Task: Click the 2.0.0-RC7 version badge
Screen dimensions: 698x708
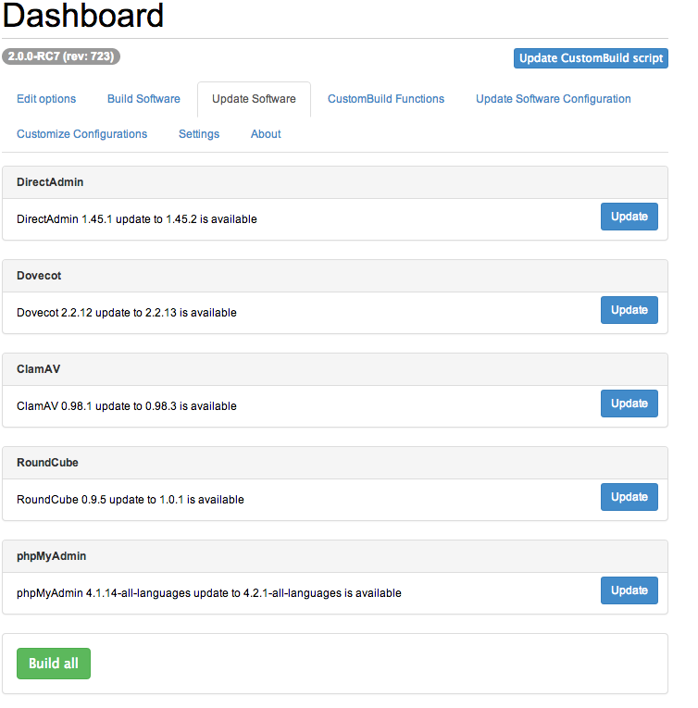Action: [61, 56]
